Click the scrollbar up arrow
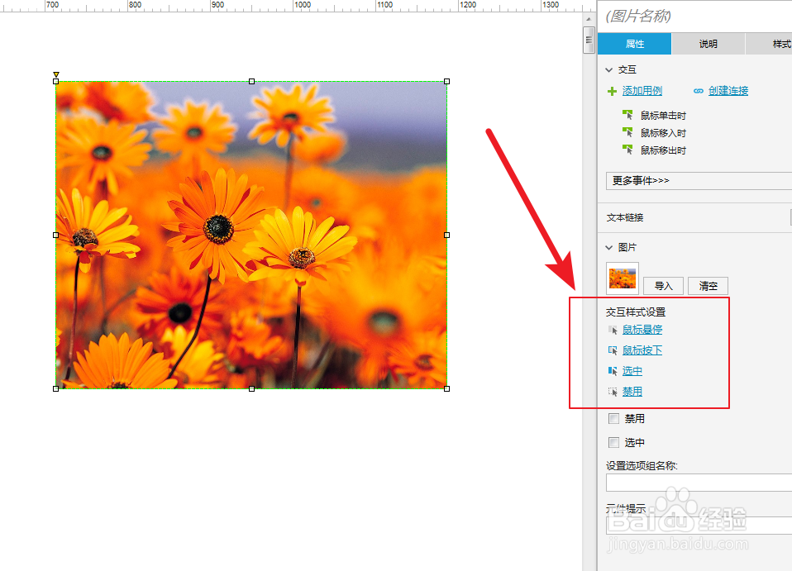792x571 pixels. click(589, 19)
